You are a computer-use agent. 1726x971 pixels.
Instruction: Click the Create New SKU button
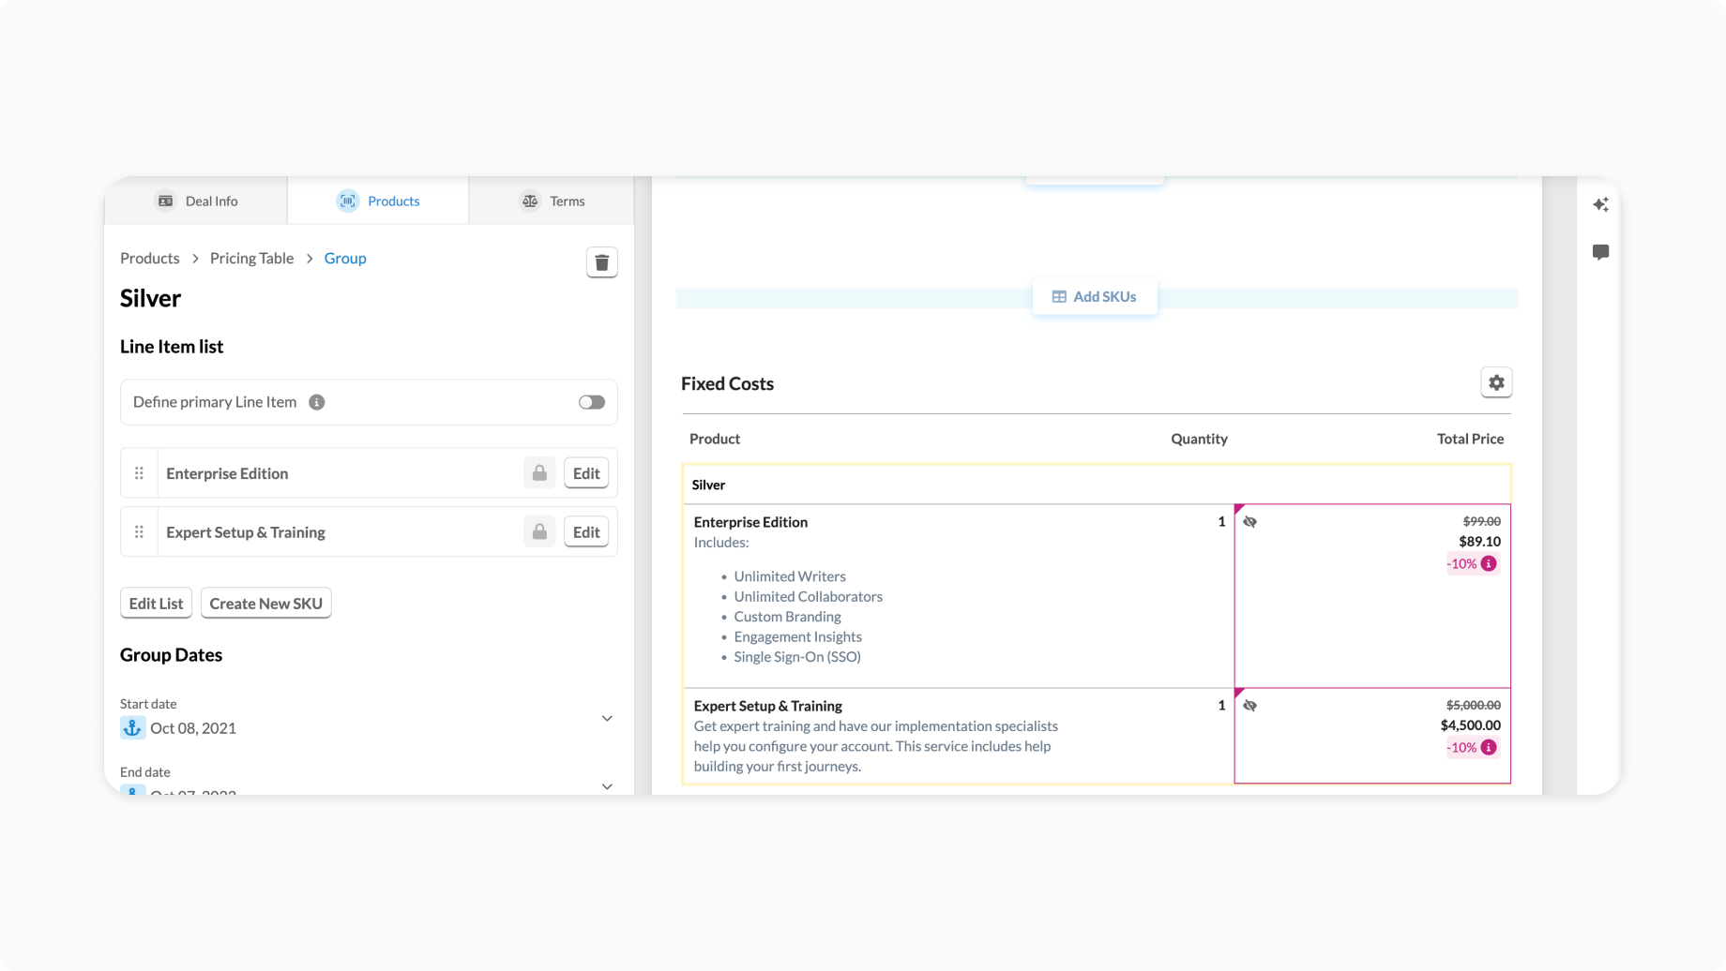(x=266, y=604)
